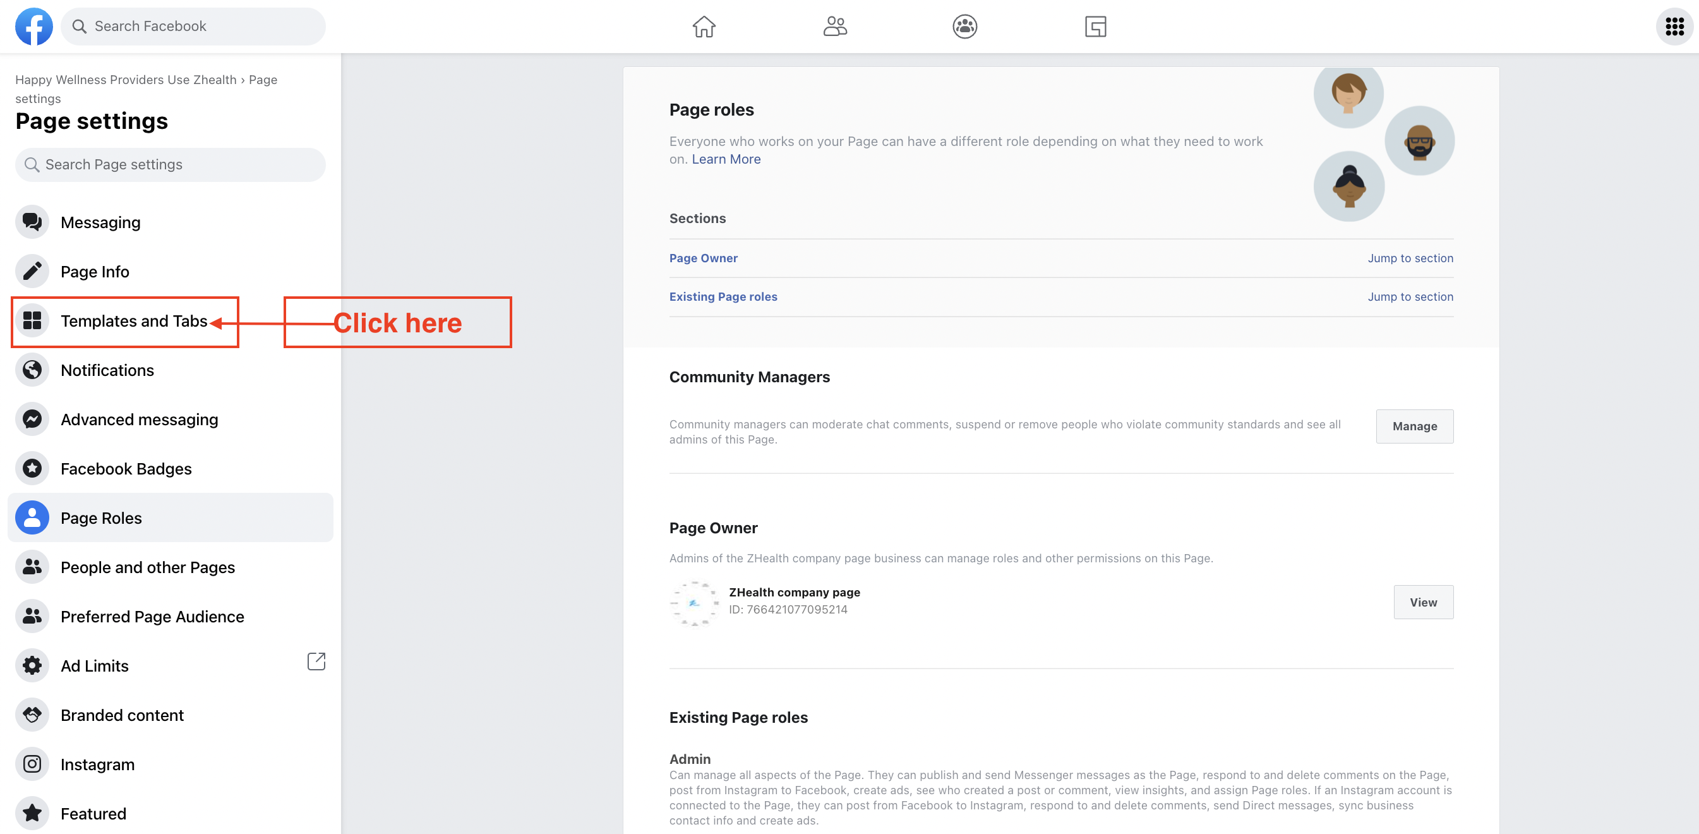1699x834 pixels.
Task: Click the Advanced messaging Messenger icon
Action: pyautogui.click(x=32, y=419)
